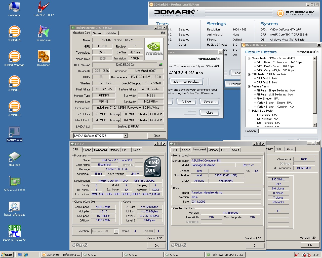Open the Start menu

click(x=7, y=255)
